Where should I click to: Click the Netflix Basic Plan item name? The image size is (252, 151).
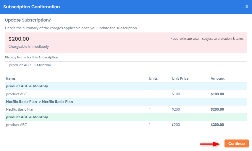point(20,109)
